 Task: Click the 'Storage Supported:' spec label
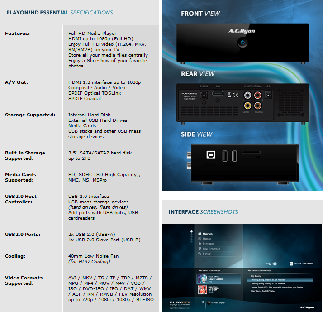pyautogui.click(x=30, y=115)
